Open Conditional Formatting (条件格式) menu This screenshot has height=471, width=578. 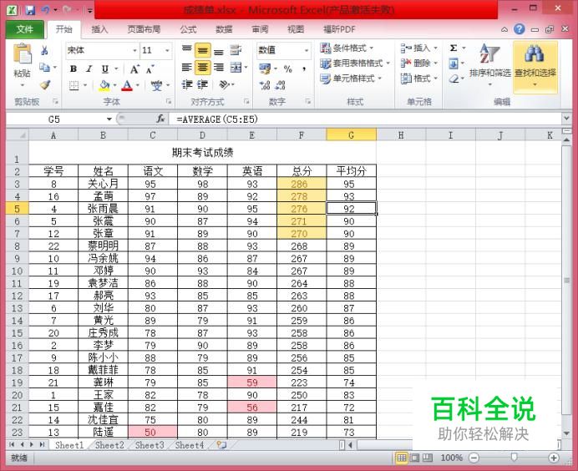coord(347,48)
